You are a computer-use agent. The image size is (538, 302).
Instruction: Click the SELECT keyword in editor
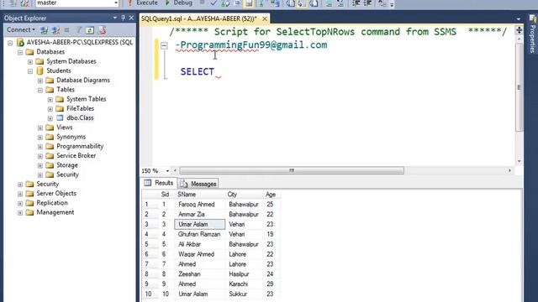(x=198, y=71)
